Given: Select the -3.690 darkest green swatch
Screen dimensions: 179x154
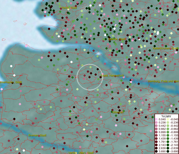Looking at the screenshot, I should click(168, 151).
